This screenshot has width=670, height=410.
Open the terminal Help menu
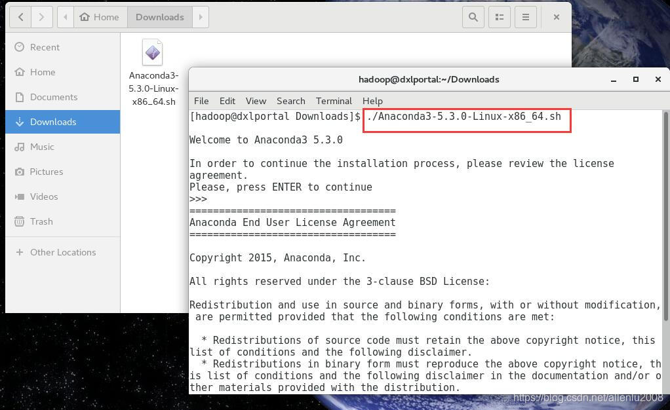(x=372, y=102)
